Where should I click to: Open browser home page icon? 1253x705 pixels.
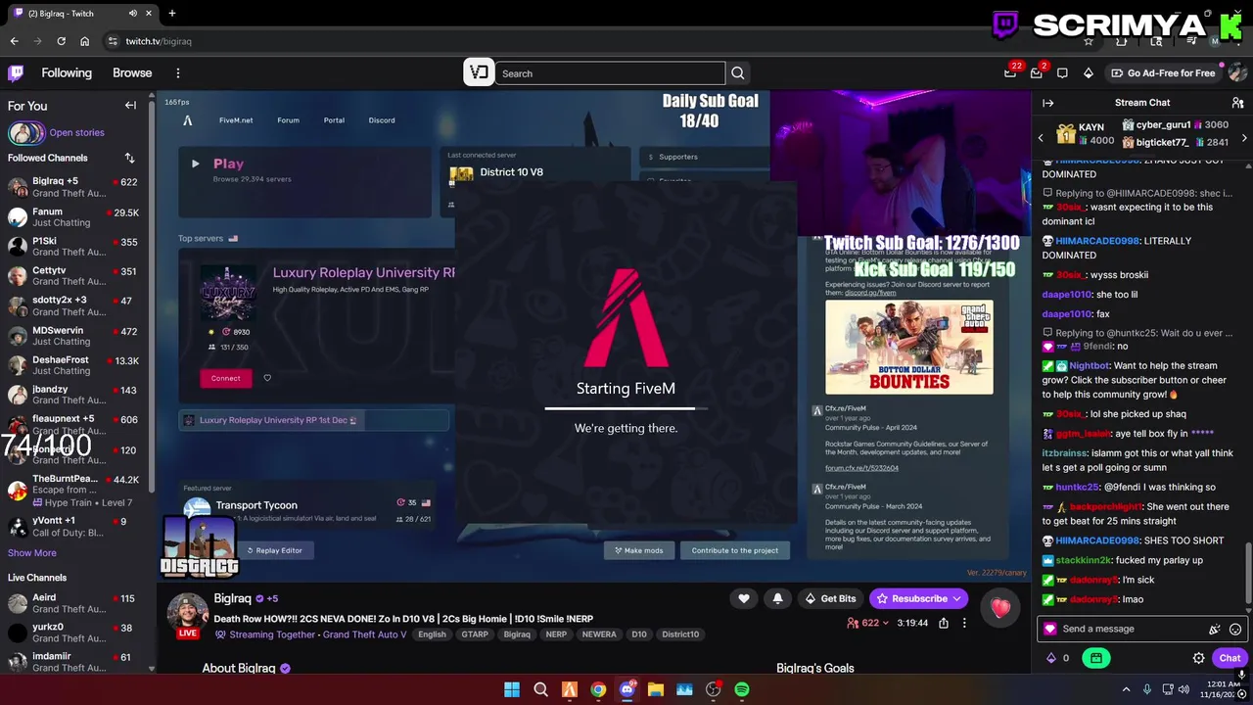click(84, 41)
